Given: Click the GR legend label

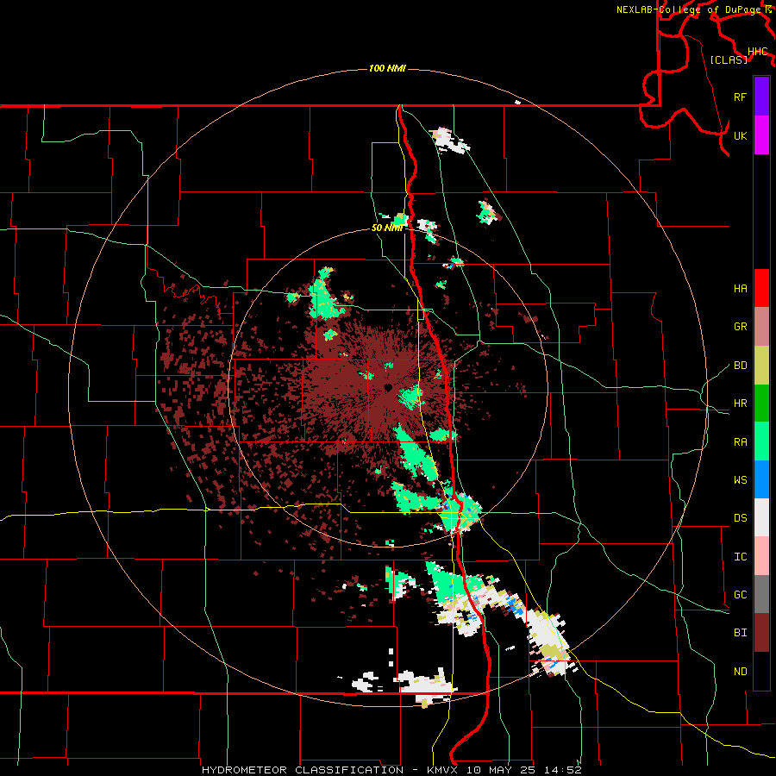Looking at the screenshot, I should pyautogui.click(x=740, y=327).
